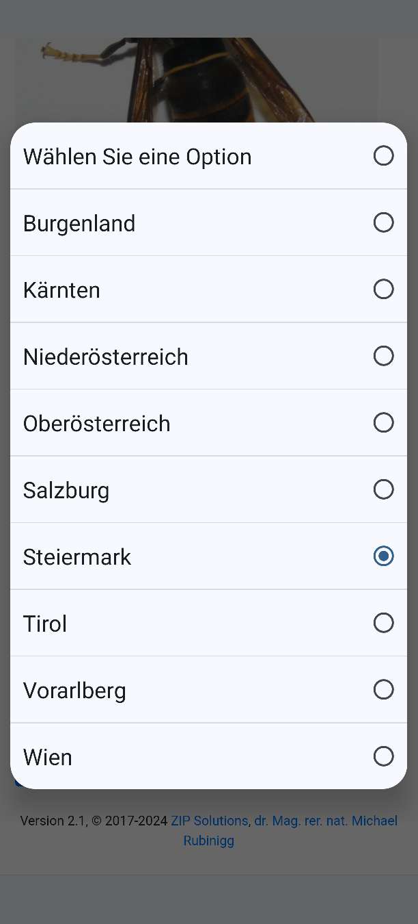
Task: Open the ZIP Solutions link
Action: (210, 821)
